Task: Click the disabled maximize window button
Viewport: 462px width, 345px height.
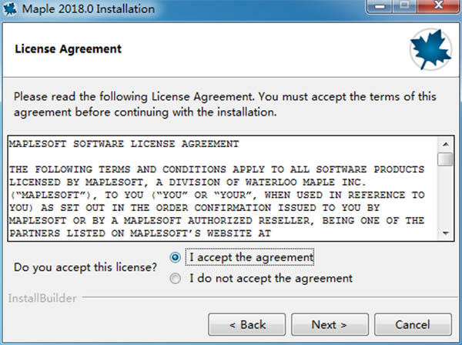Action: pyautogui.click(x=405, y=6)
